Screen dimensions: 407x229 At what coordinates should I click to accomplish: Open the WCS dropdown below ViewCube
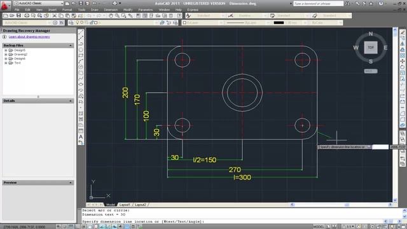tap(371, 71)
